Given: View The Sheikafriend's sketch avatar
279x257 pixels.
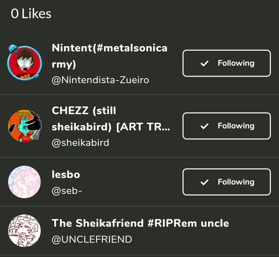Looking at the screenshot, I should tap(24, 231).
